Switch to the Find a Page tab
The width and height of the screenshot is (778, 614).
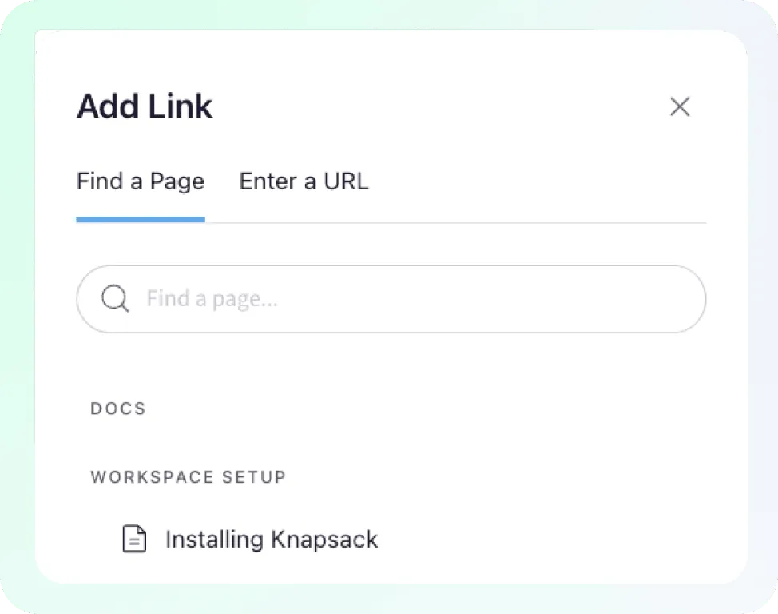click(x=141, y=181)
